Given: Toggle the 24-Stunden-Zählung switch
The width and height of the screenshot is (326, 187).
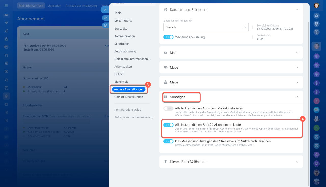Looking at the screenshot, I should [168, 37].
